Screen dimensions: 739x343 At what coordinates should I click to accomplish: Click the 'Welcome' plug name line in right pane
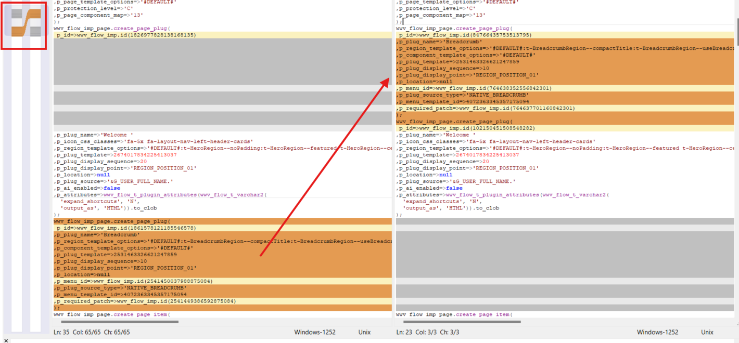[435, 135]
